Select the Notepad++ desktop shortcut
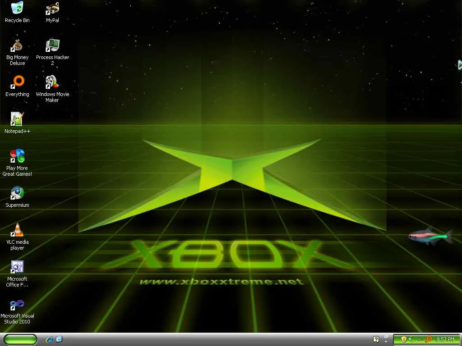The height and width of the screenshot is (346, 462). [18, 123]
